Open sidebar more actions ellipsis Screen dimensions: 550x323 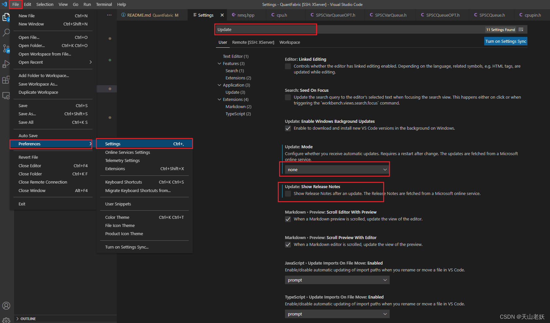pos(109,15)
